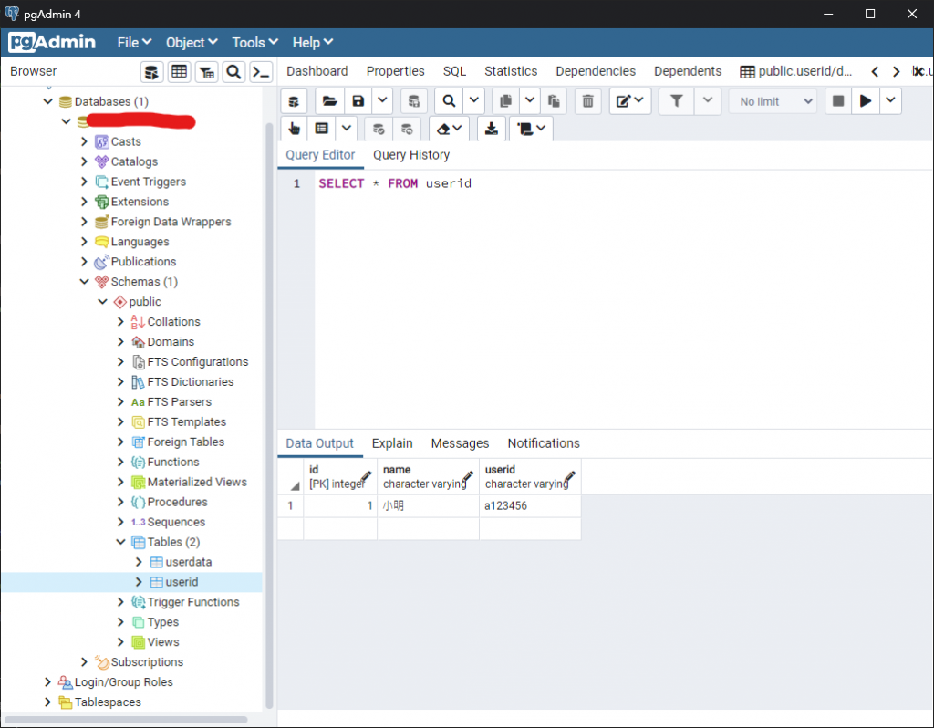Execute query with the play button
Viewport: 934px width, 728px height.
point(866,101)
